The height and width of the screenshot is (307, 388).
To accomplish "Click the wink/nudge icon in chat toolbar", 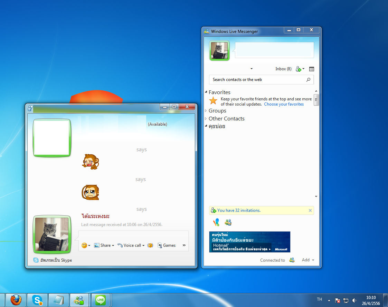I will click(150, 245).
